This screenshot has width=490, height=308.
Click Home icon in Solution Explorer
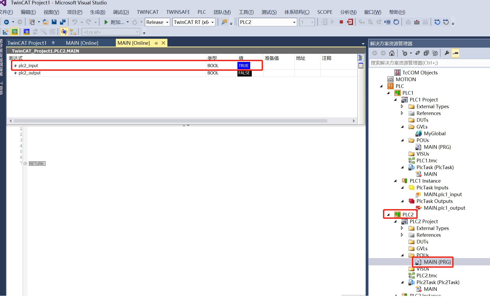coord(392,53)
